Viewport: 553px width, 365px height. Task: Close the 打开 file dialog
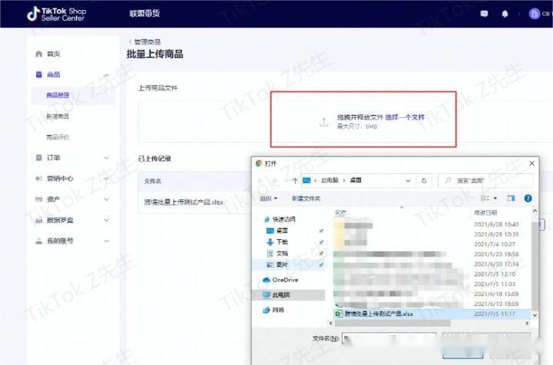point(531,163)
